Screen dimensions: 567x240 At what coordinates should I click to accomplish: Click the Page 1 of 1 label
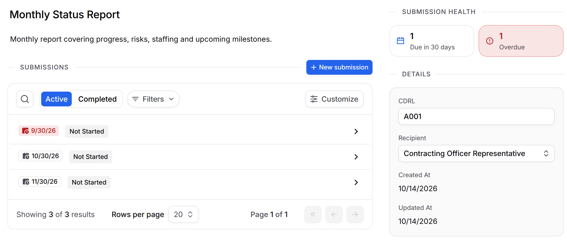[269, 214]
